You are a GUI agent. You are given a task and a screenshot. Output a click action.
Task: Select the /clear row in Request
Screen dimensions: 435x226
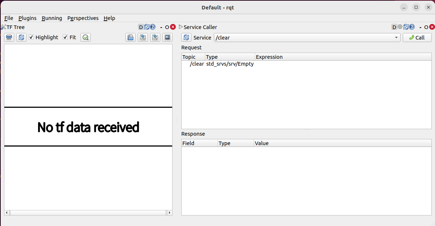(x=306, y=64)
